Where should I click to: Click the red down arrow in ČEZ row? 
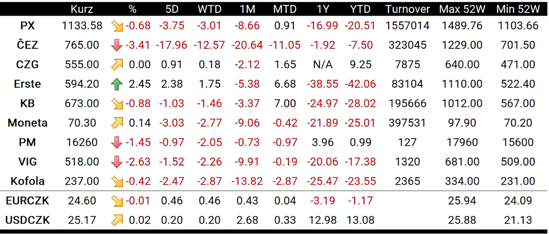coord(117,45)
